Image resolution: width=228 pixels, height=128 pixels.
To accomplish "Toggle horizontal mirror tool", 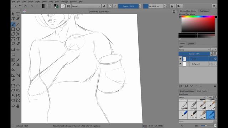I will click(x=172, y=6).
